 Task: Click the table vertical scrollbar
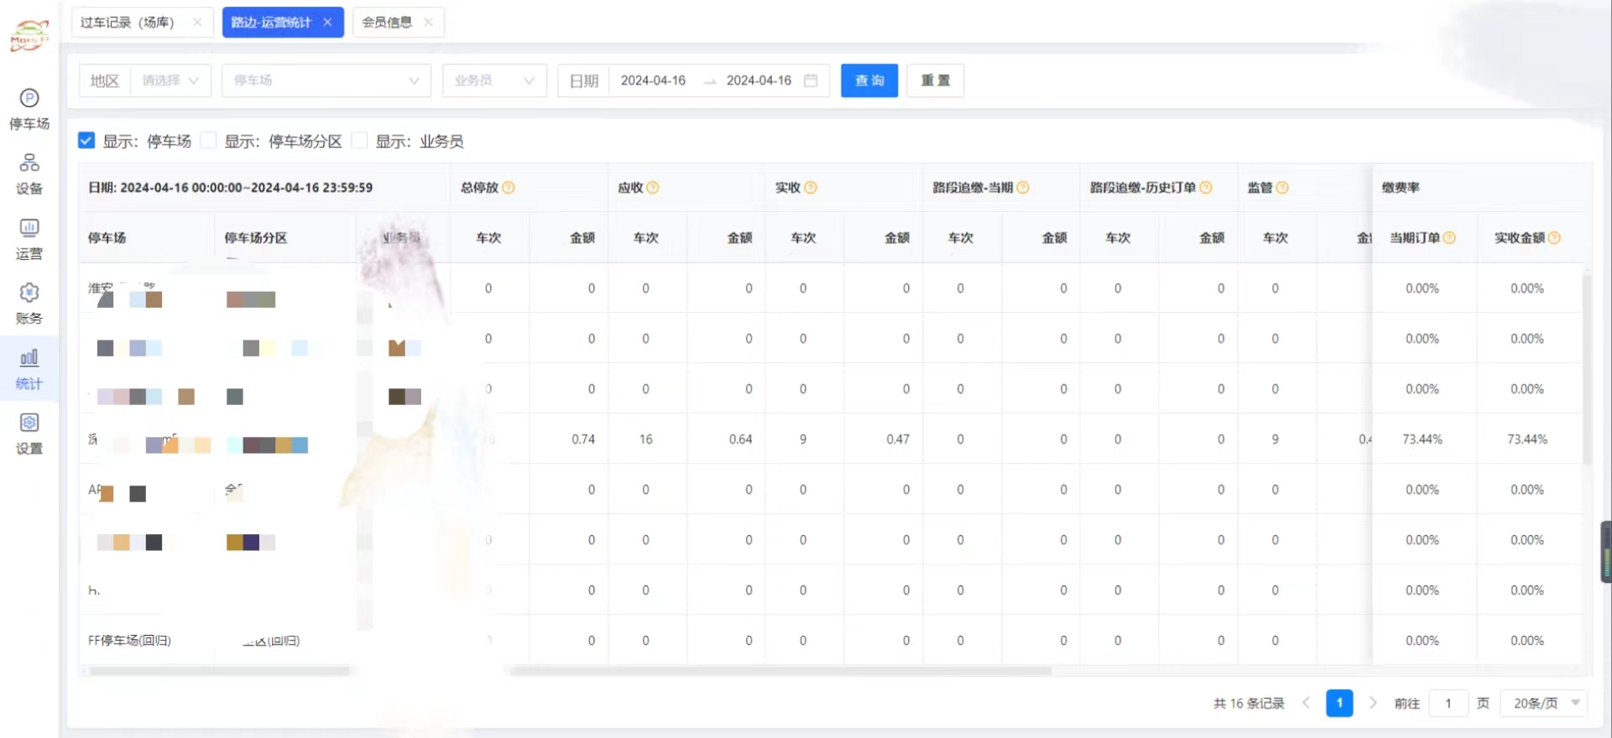click(1587, 369)
